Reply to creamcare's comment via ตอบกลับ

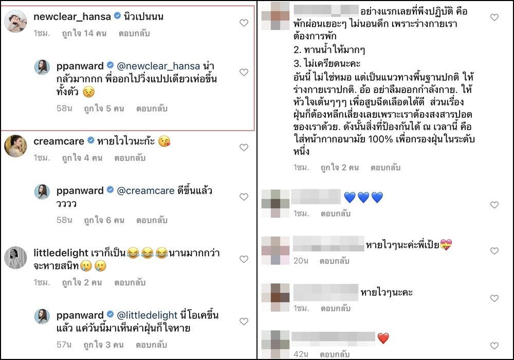[130, 158]
